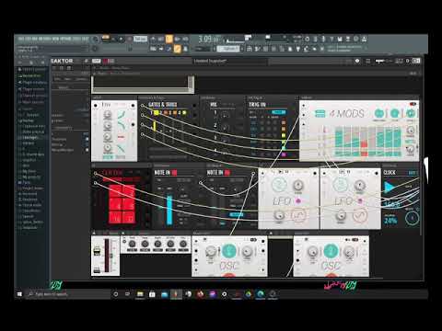Toggle the orange Pat/Song mode switch
The image size is (442, 331).
click(x=105, y=38)
